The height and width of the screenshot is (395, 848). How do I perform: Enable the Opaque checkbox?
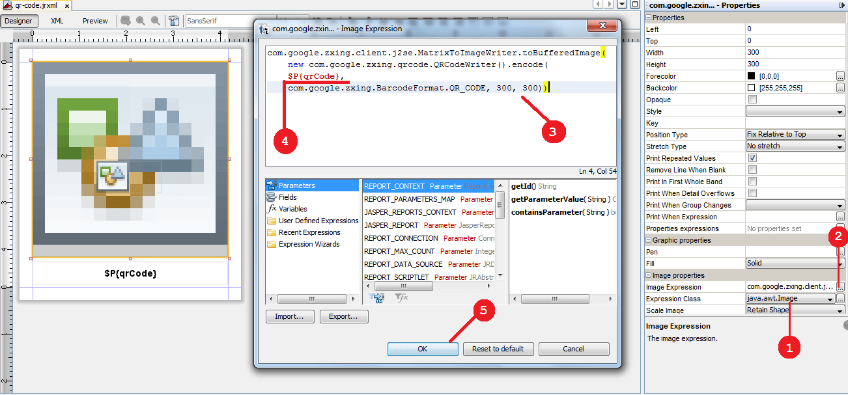(x=754, y=99)
